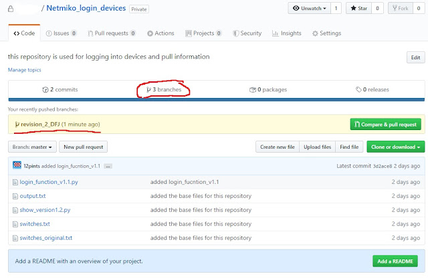Click Edit for the repository description

416,57
